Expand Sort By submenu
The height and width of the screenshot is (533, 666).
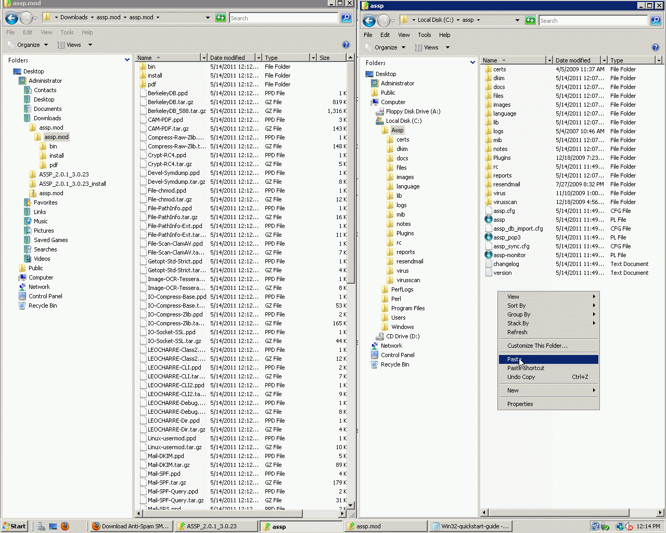(x=548, y=306)
